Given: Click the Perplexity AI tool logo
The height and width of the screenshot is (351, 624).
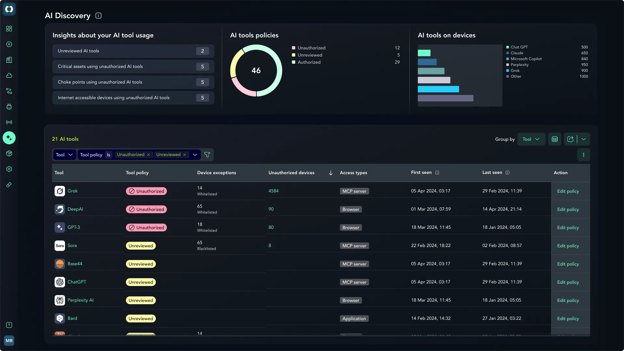Looking at the screenshot, I should (60, 300).
